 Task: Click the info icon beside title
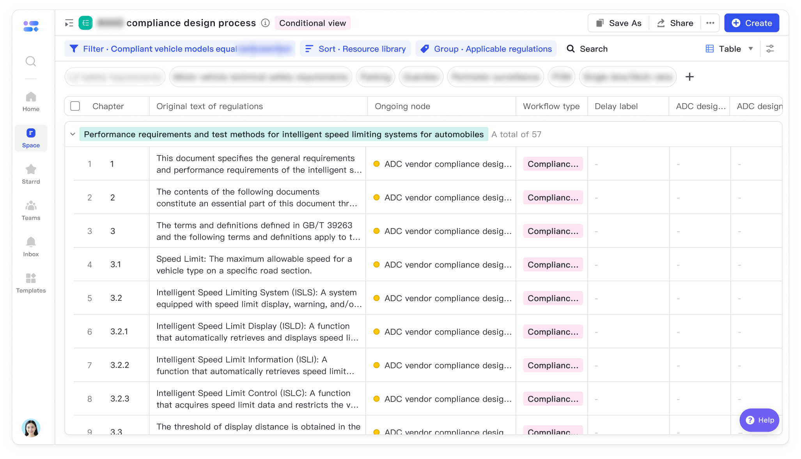(x=265, y=23)
